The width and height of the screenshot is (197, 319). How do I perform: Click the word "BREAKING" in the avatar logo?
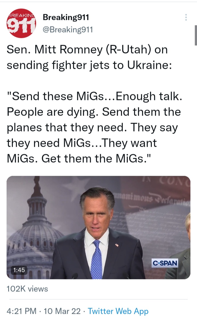(20, 15)
